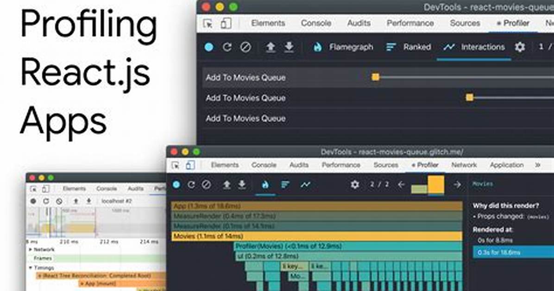
Task: Show more tabs chevron in middle DevTools window
Action: (x=538, y=165)
